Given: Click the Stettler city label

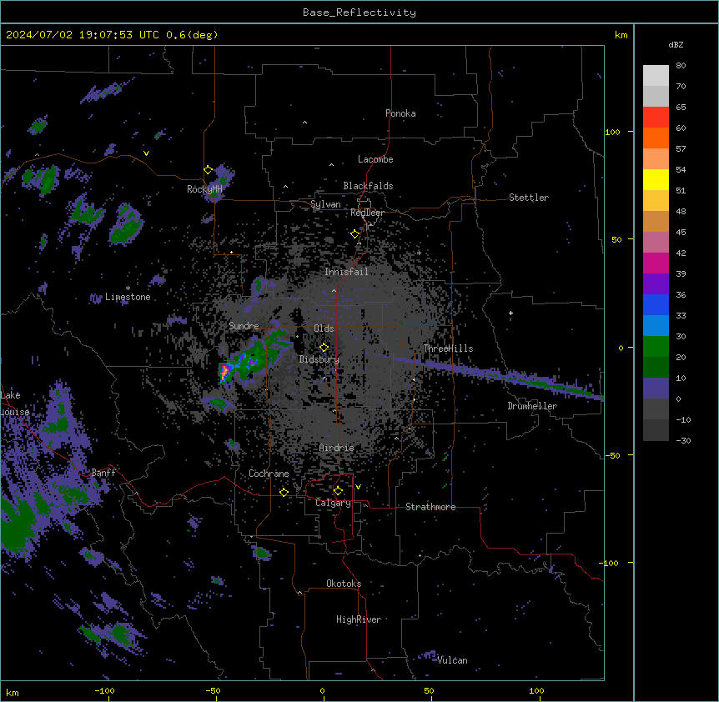Looking at the screenshot, I should pyautogui.click(x=528, y=198).
